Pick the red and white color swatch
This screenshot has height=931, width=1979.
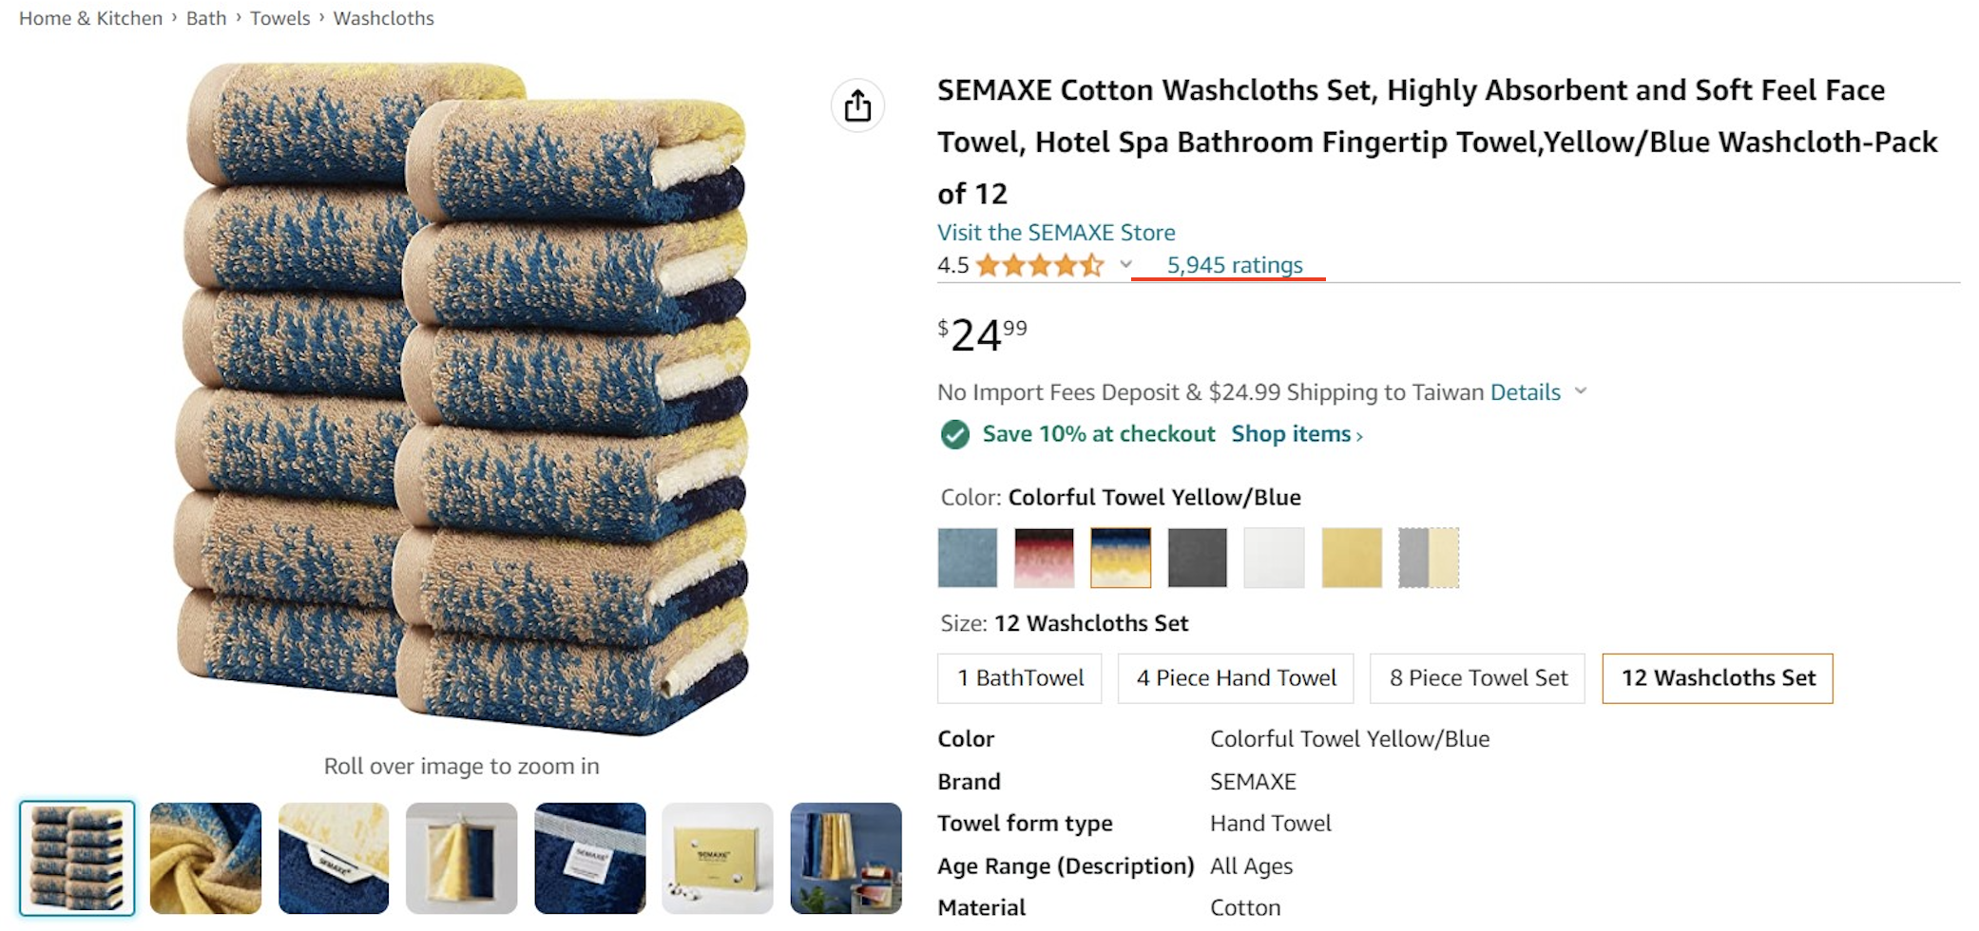tap(1044, 558)
